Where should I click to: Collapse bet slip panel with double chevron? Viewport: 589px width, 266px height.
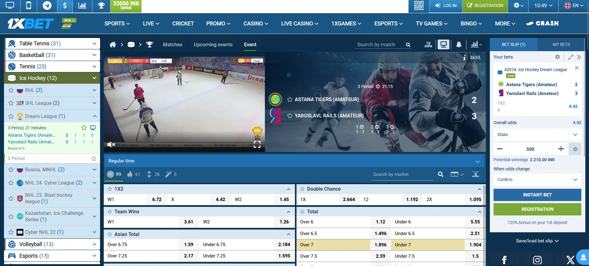tap(579, 57)
